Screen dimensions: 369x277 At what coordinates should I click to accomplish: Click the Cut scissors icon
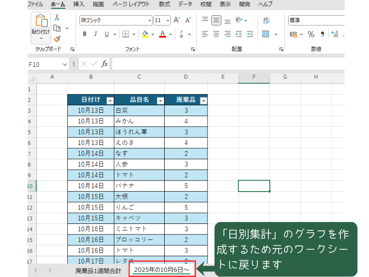[x=57, y=17]
